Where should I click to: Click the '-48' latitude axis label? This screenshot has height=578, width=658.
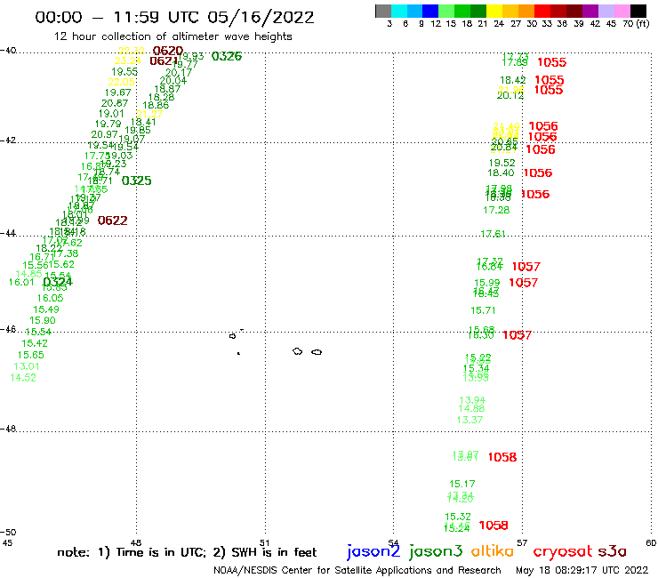click(8, 429)
